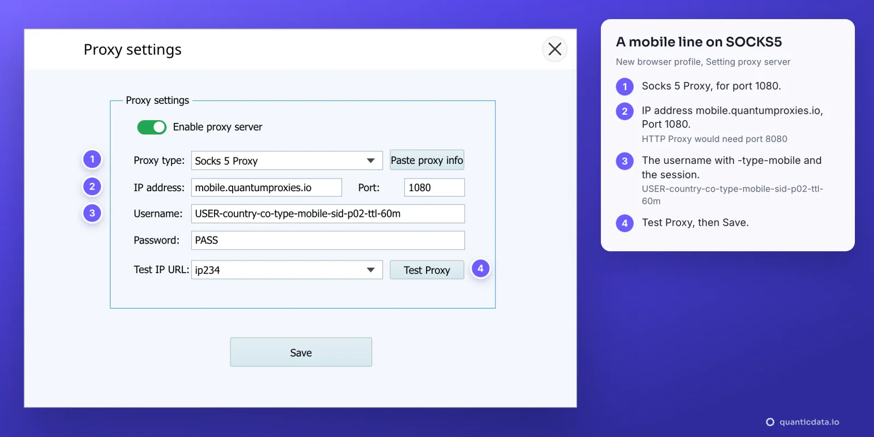Expand the Test IP URL dropdown
The height and width of the screenshot is (437, 874).
coord(287,270)
